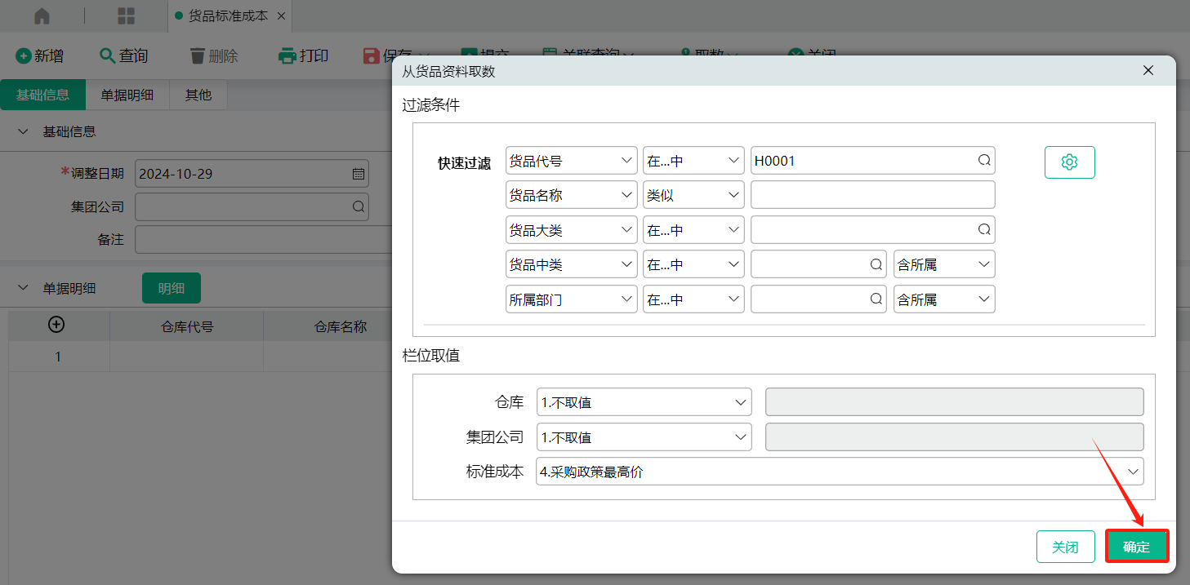Screen dimensions: 1190x585
Task: Click the 货品名称 value input field
Action: (872, 196)
